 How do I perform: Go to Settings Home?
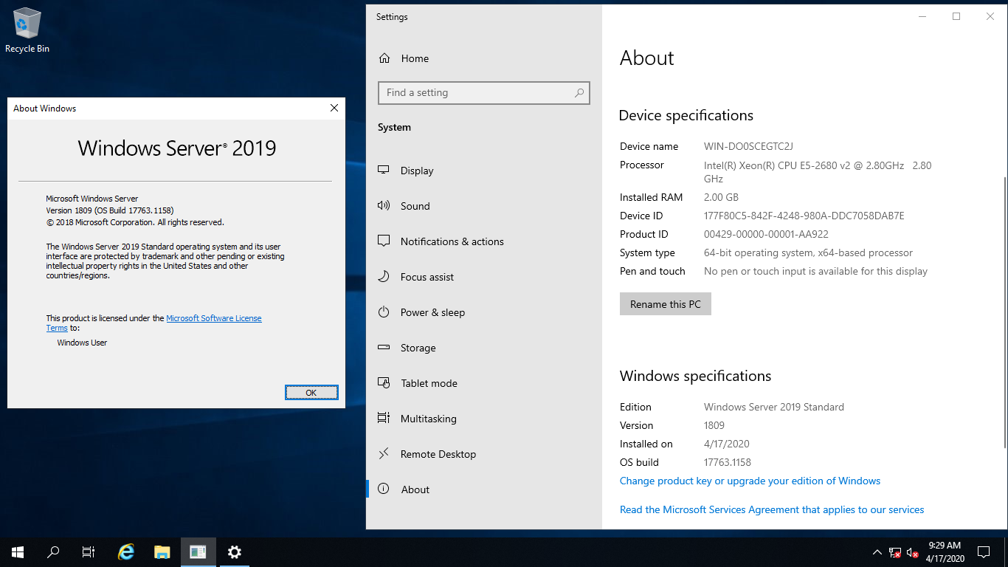tap(484, 58)
